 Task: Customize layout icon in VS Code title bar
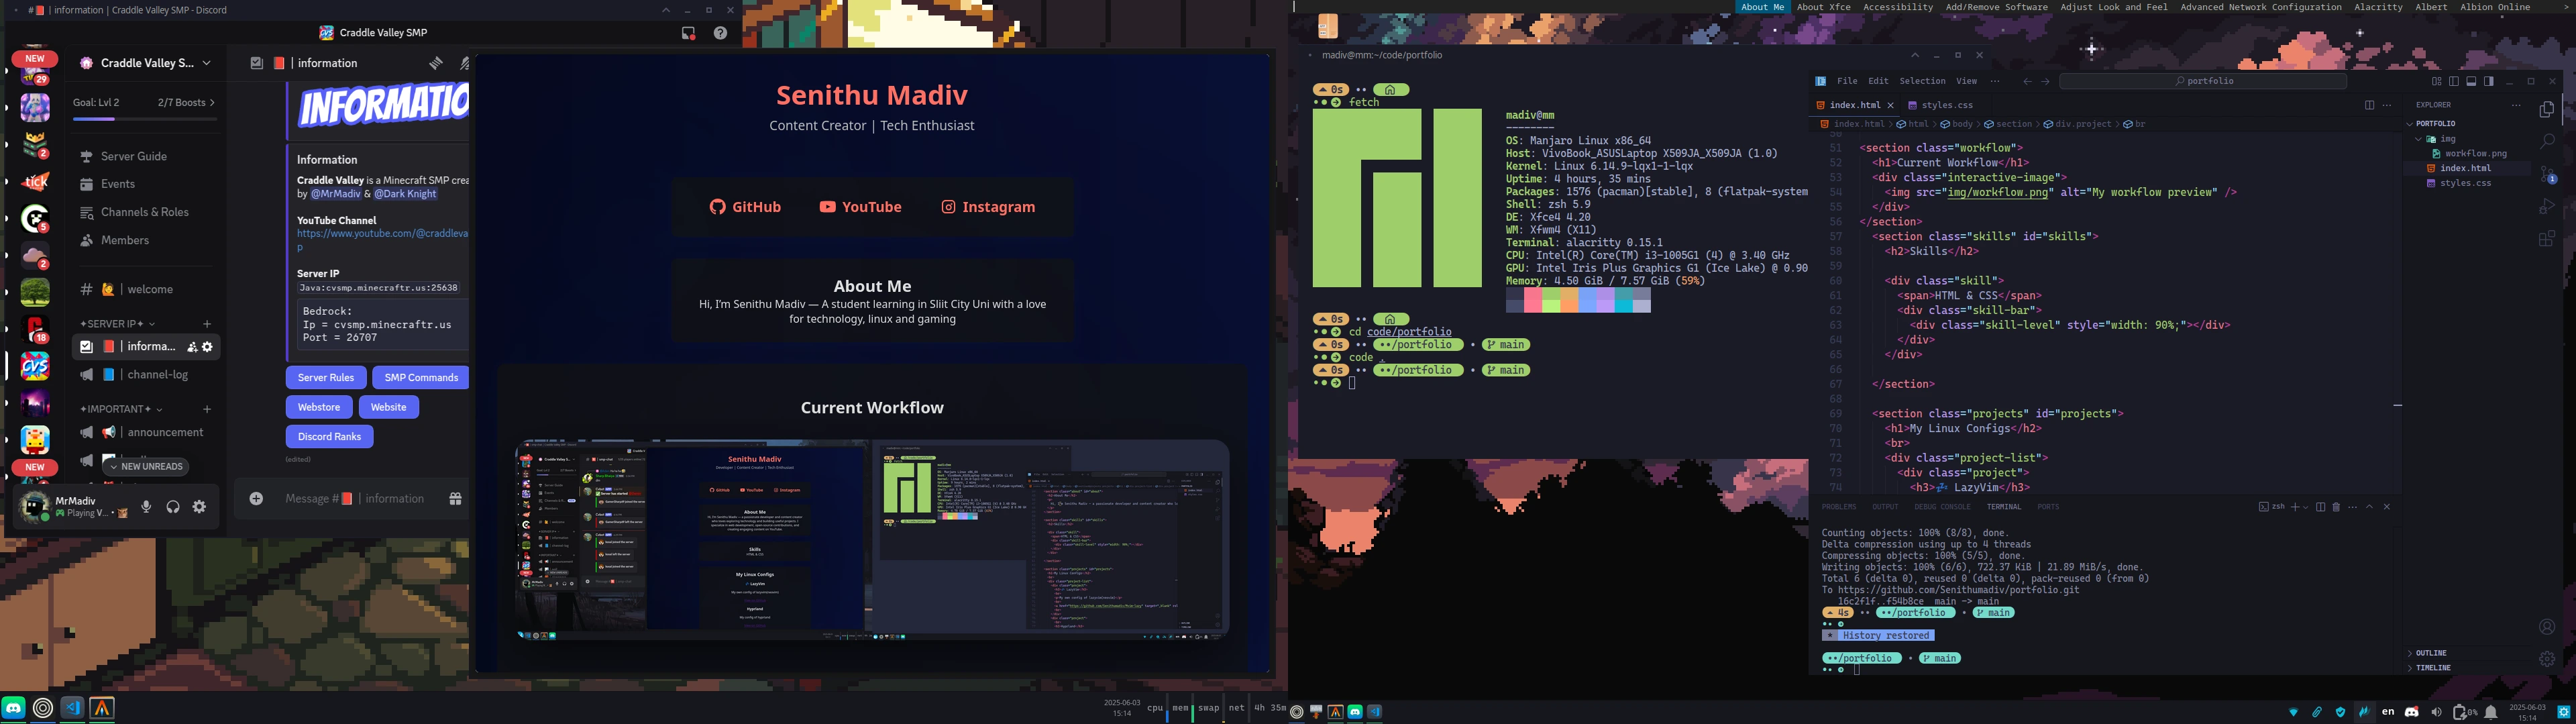tap(2437, 82)
